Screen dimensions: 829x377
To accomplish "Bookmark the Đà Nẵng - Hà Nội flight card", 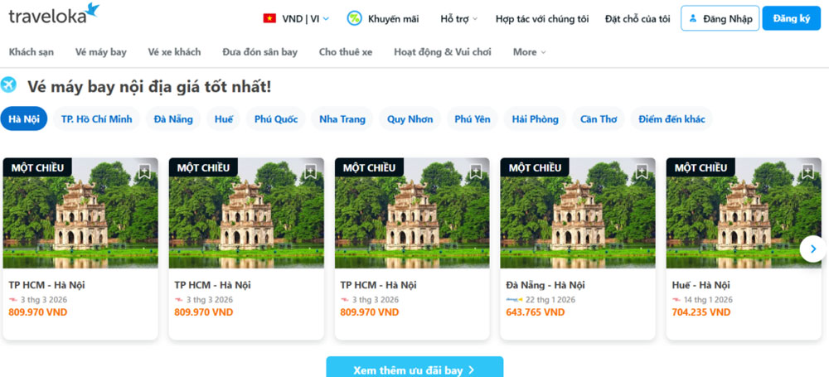I will coord(642,172).
